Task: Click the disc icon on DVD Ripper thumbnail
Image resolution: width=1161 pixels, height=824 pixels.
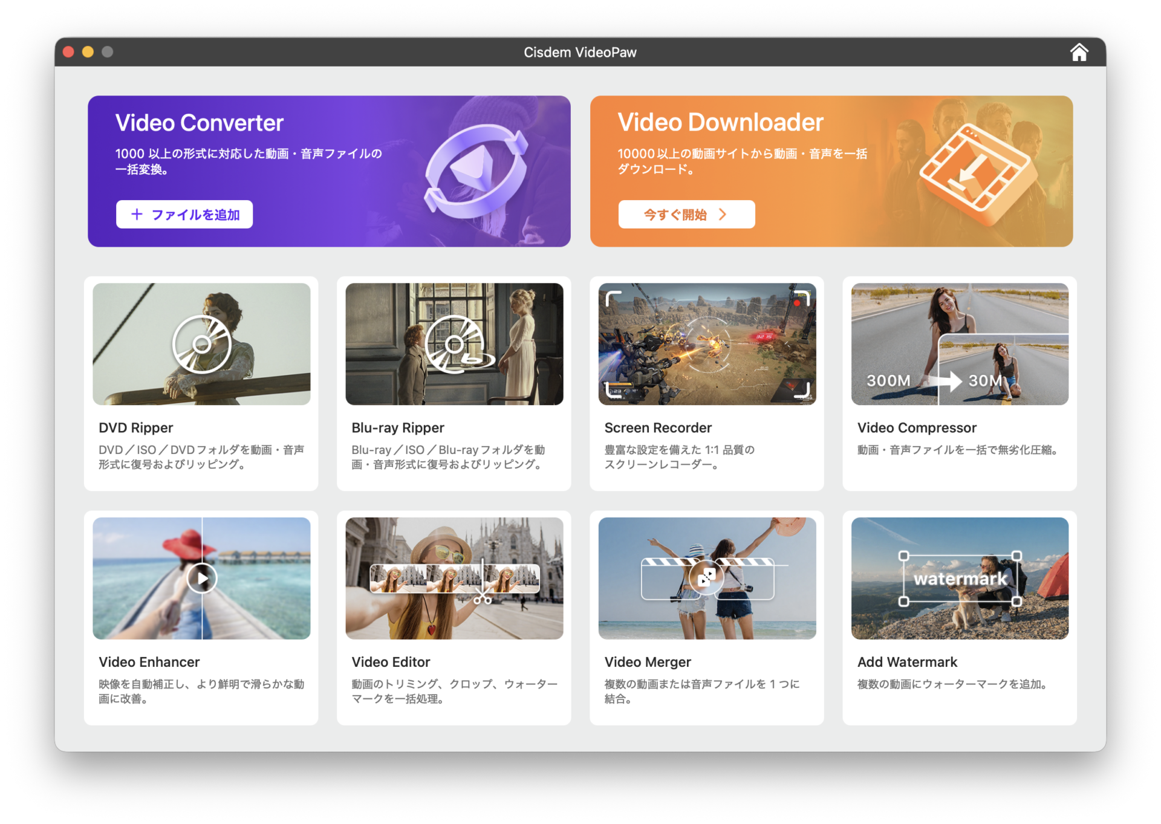Action: 201,345
